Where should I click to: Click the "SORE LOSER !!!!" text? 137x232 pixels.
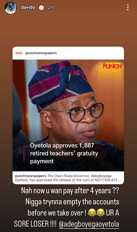(x=35, y=224)
